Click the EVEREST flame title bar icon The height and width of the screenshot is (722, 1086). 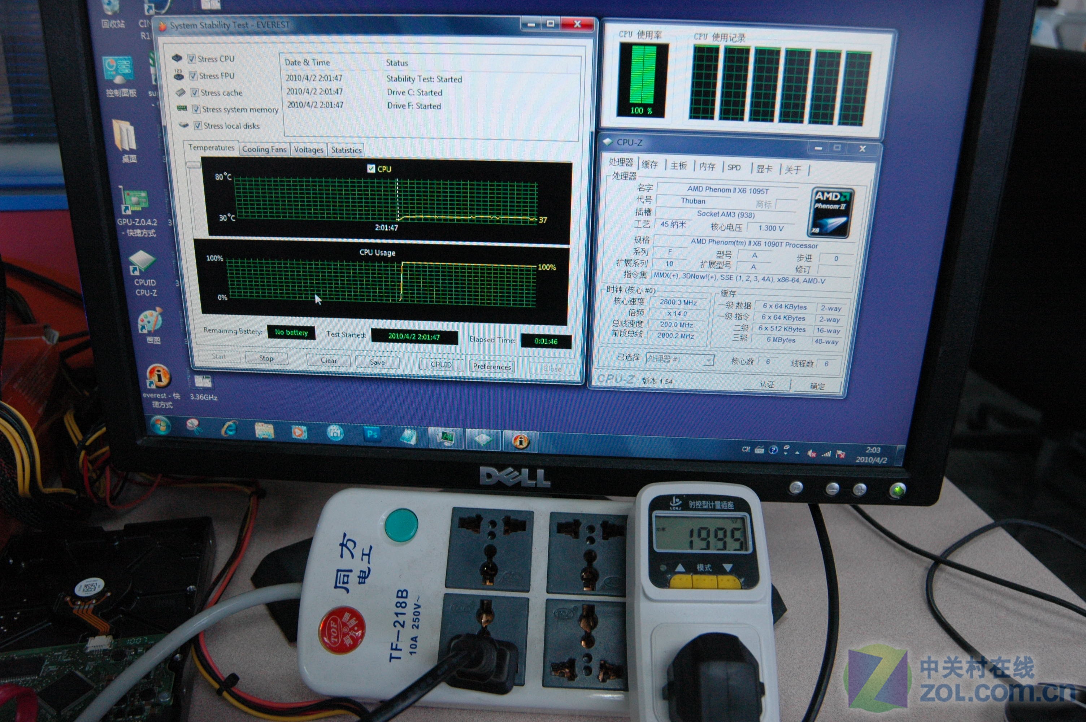[162, 26]
